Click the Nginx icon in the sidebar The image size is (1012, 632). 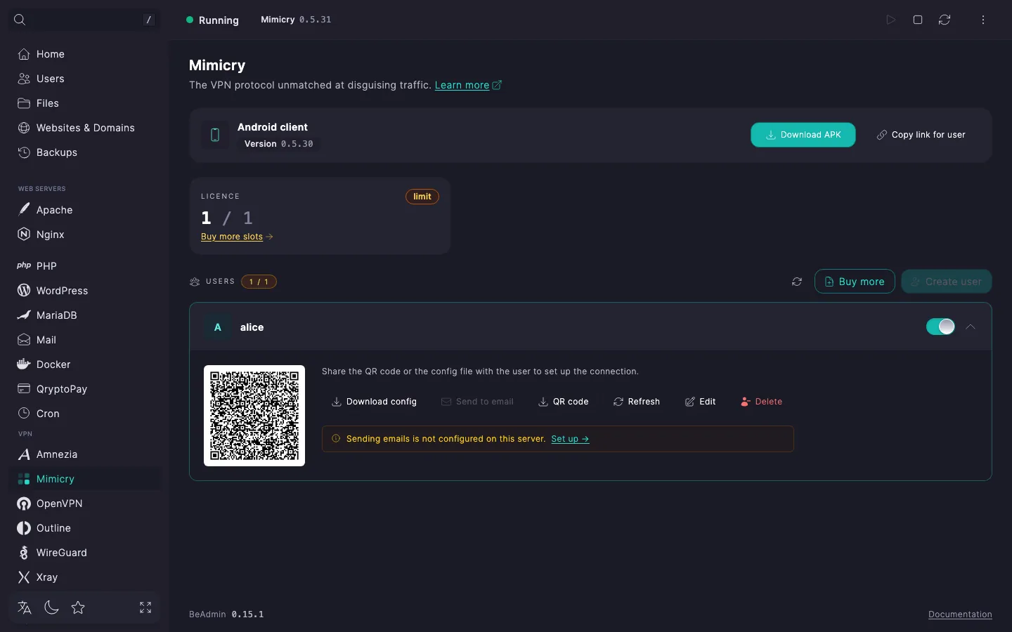[x=24, y=235]
